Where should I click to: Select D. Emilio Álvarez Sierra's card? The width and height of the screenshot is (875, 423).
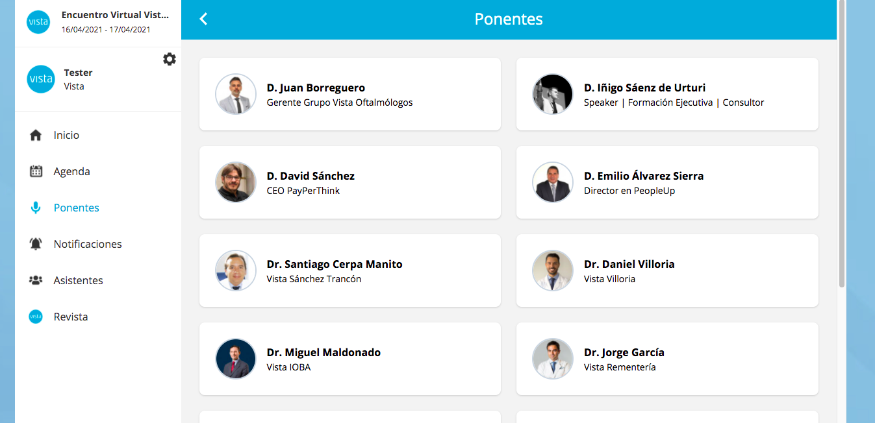(667, 182)
